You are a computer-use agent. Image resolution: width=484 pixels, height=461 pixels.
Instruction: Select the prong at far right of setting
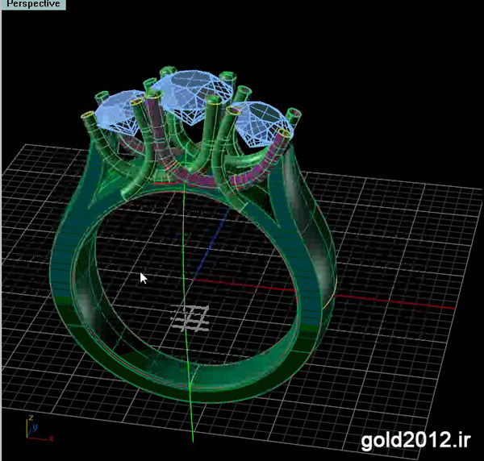pos(295,121)
